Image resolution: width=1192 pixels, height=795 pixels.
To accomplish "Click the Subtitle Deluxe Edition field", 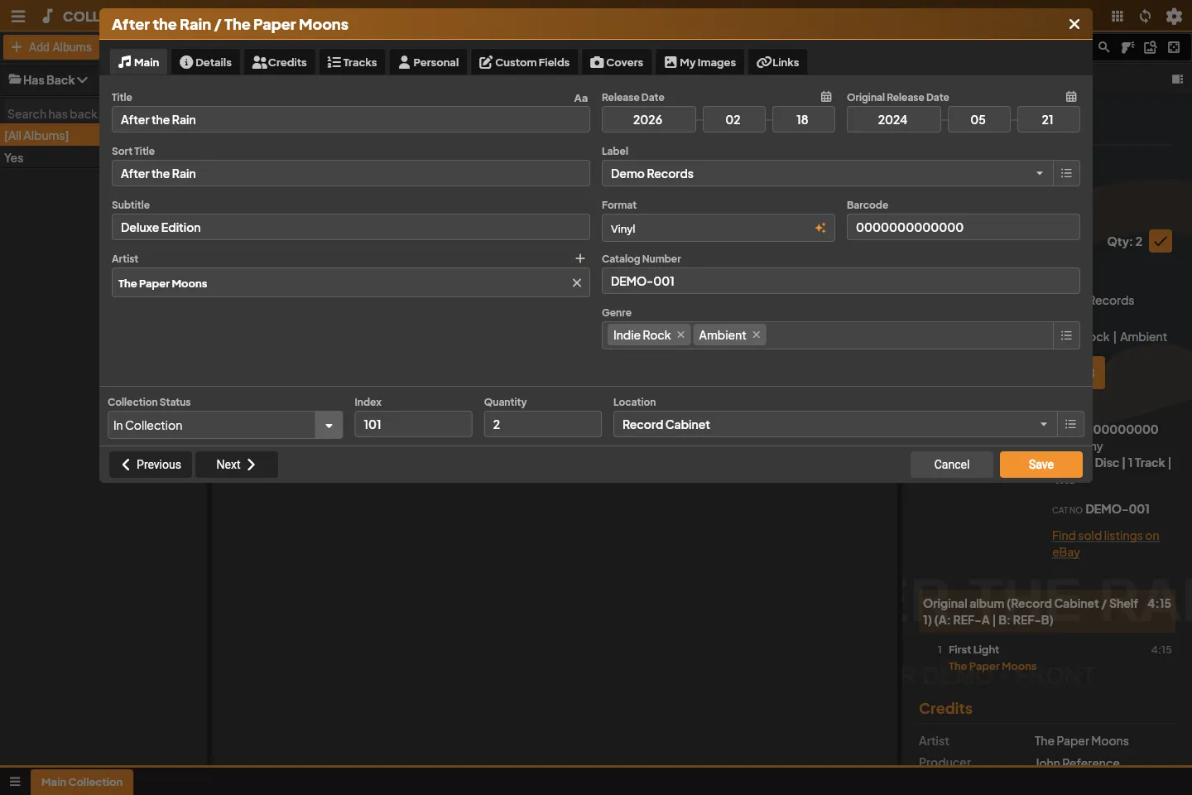I will click(x=351, y=227).
